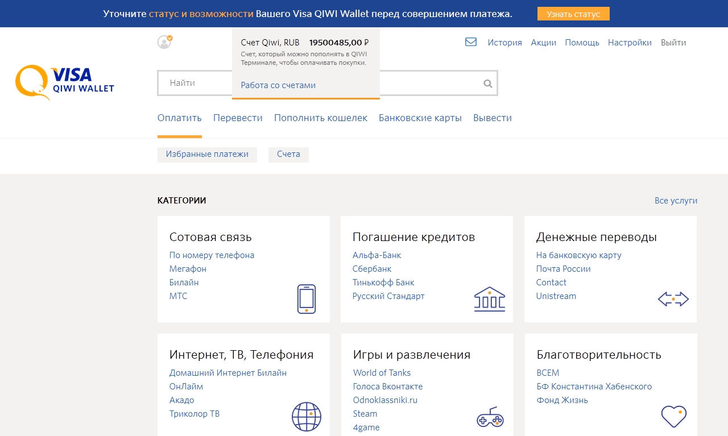Open the Пополнить кошелек tab

(x=320, y=118)
